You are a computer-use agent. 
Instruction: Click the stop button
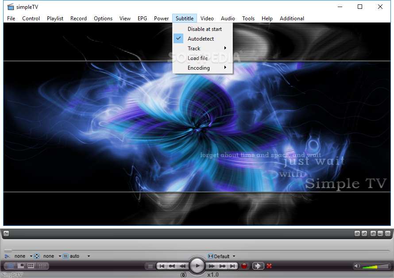click(x=150, y=266)
